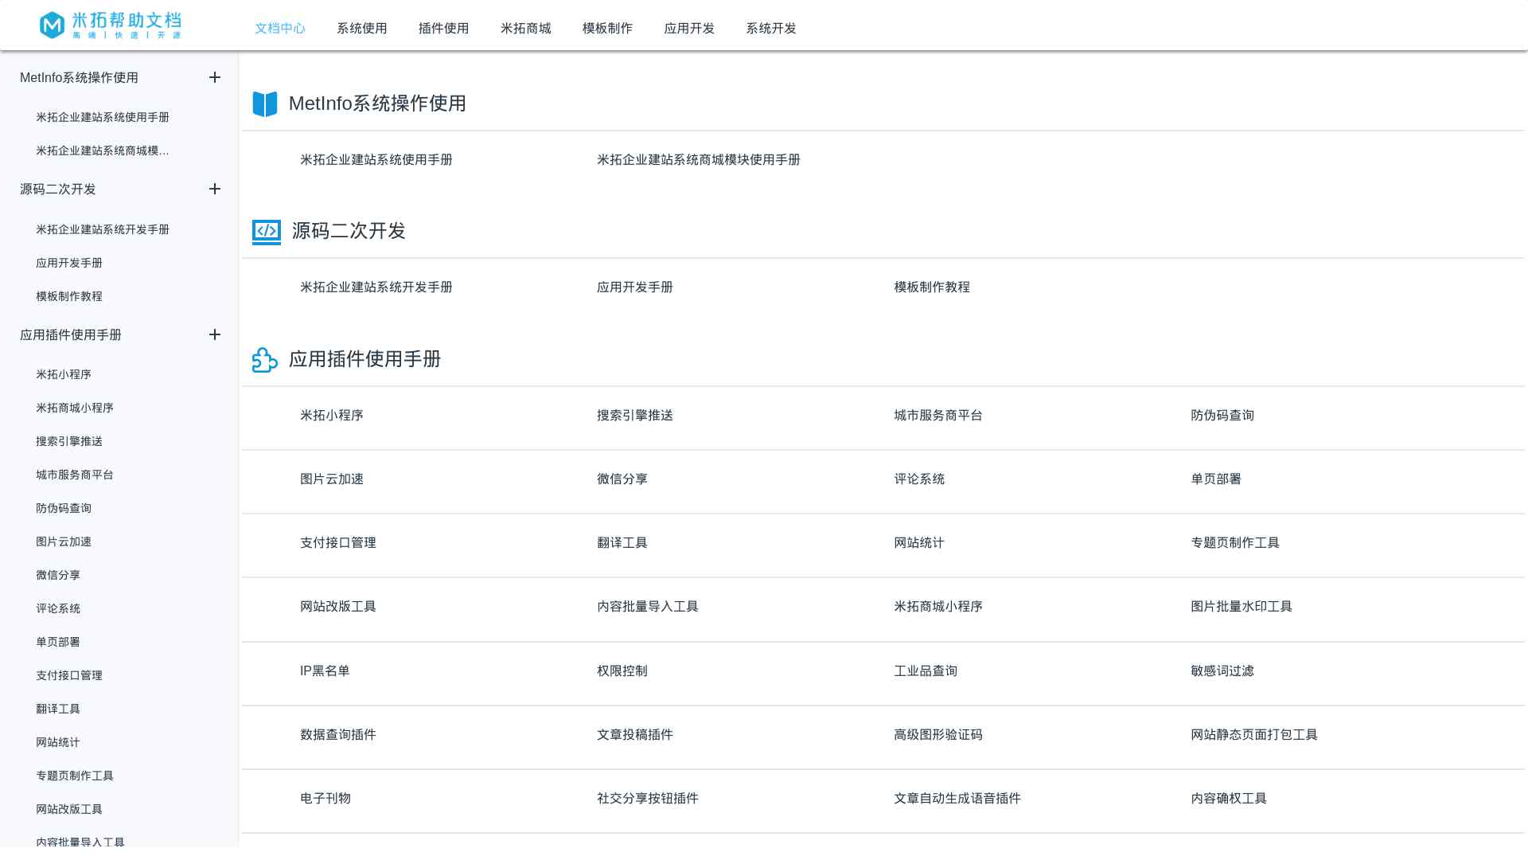Image resolution: width=1528 pixels, height=860 pixels.
Task: Select 米拓企业建站系统使用手册 in sidebar
Action: click(103, 117)
